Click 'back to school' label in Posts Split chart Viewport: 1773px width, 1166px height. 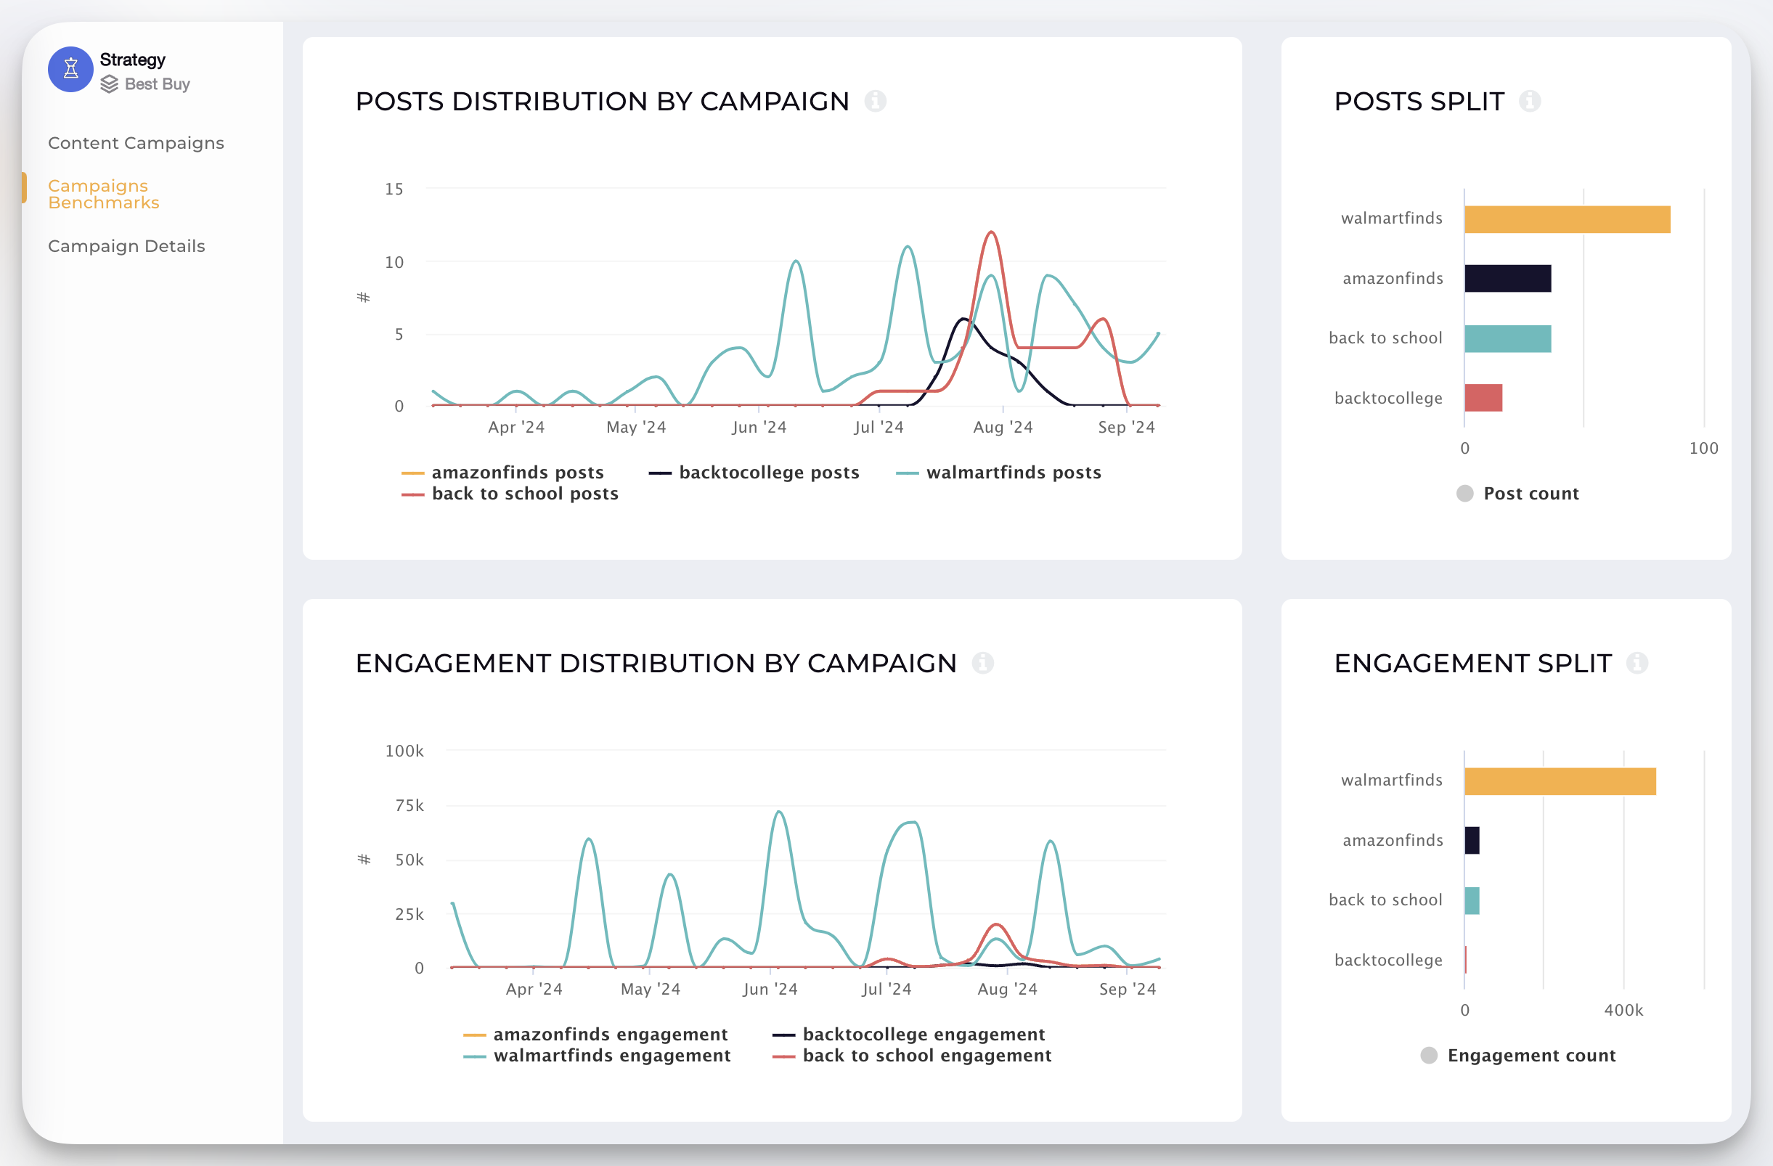1385,338
